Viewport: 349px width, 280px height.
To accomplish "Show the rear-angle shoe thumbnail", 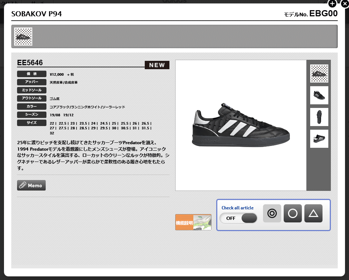I will tap(319, 139).
